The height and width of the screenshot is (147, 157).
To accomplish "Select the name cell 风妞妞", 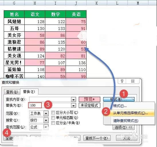I will coord(14,21).
